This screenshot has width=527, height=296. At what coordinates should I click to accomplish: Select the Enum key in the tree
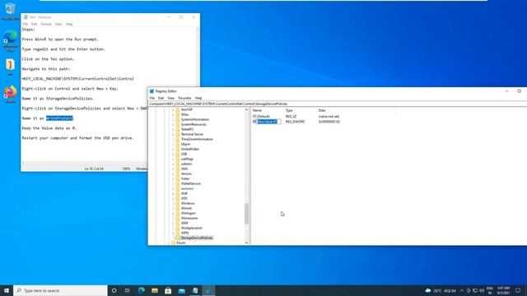[x=181, y=243]
